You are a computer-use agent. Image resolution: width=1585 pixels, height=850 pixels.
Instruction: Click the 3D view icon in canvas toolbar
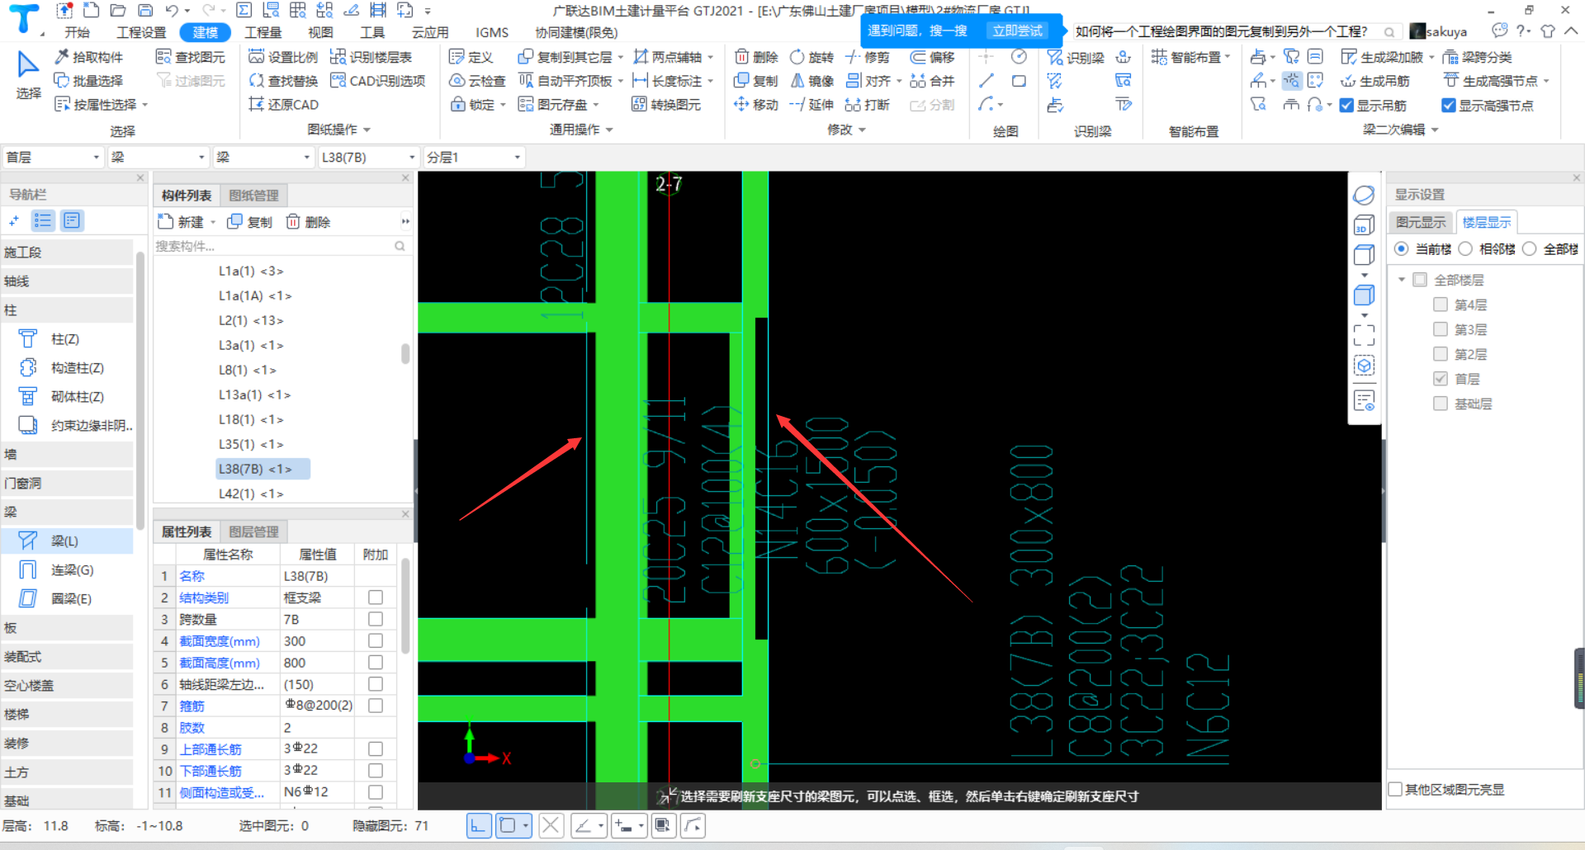1364,225
